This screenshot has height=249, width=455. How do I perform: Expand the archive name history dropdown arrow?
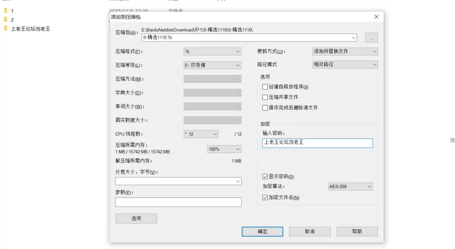(353, 37)
